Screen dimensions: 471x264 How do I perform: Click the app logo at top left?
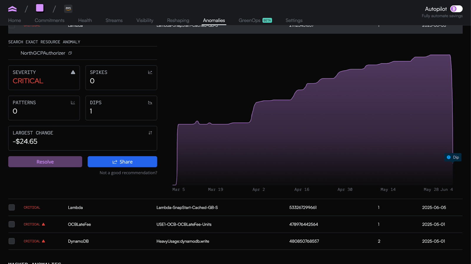[x=12, y=9]
